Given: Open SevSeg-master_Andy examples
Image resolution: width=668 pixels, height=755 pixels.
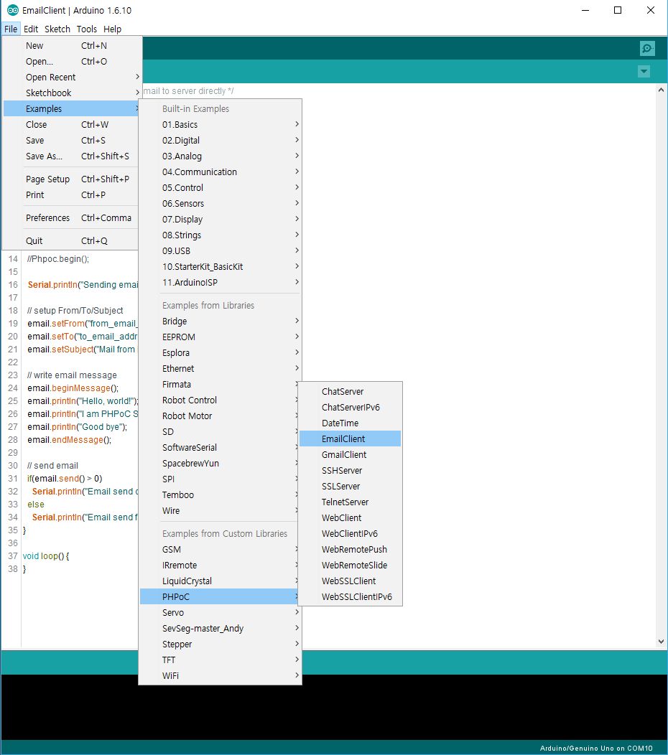Looking at the screenshot, I should click(x=221, y=629).
